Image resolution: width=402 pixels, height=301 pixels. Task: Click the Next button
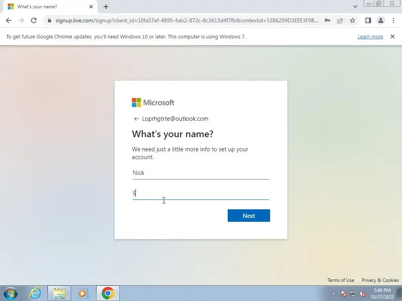[x=249, y=216]
